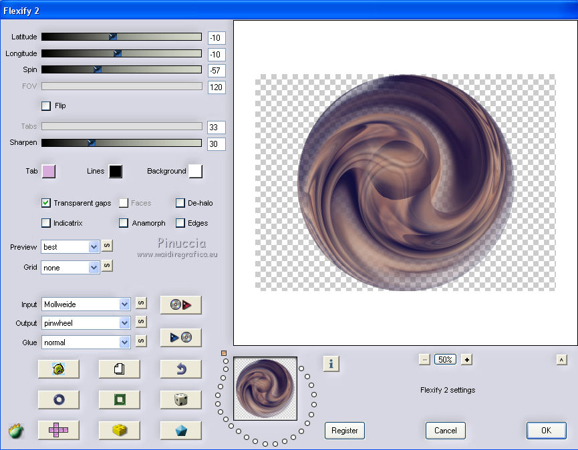Screen dimensions: 578x450
Task: Click the yellow lego brick button
Action: [120, 430]
